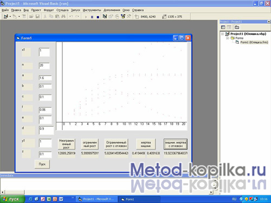271x203 pixels.
Task: Click the b input field
Action: point(46,86)
